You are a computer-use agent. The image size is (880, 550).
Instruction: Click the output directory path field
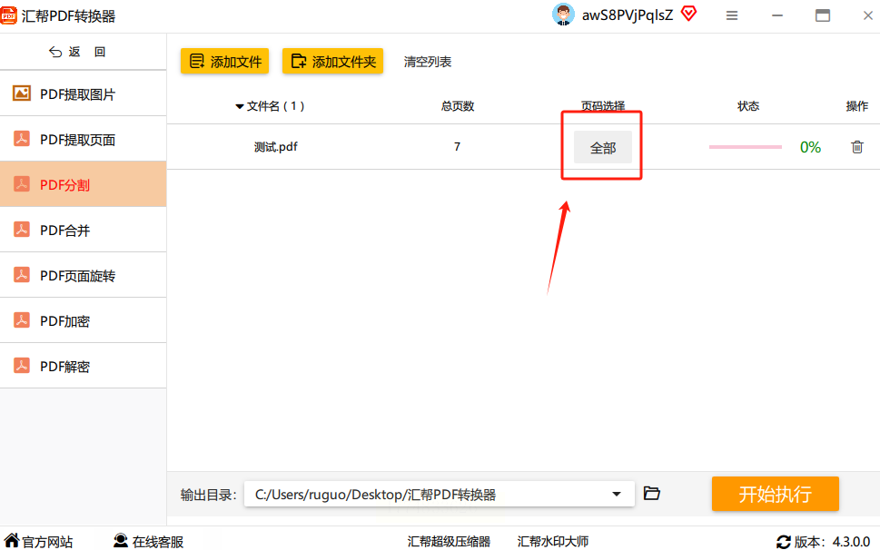(440, 494)
